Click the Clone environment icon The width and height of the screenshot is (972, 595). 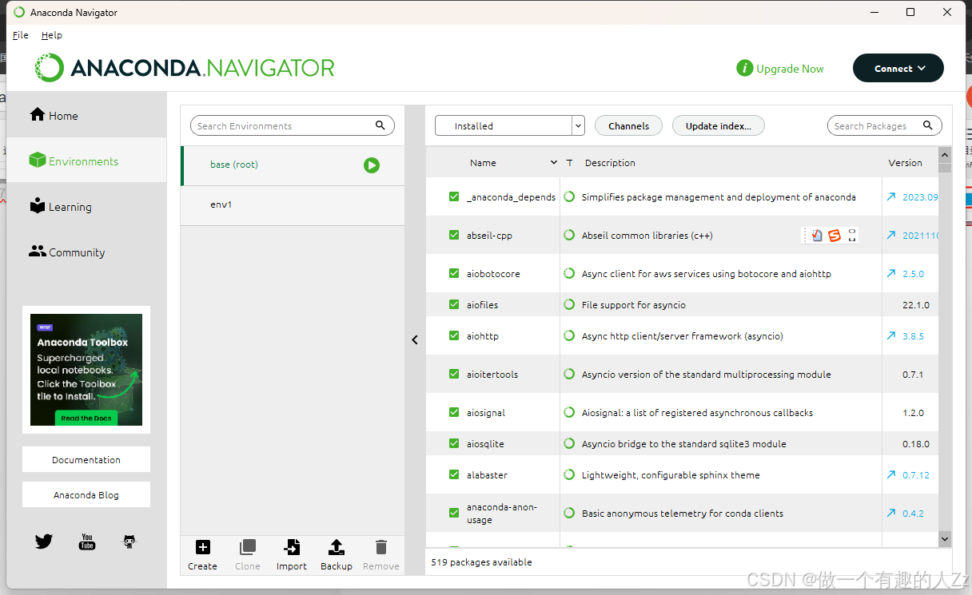(248, 547)
